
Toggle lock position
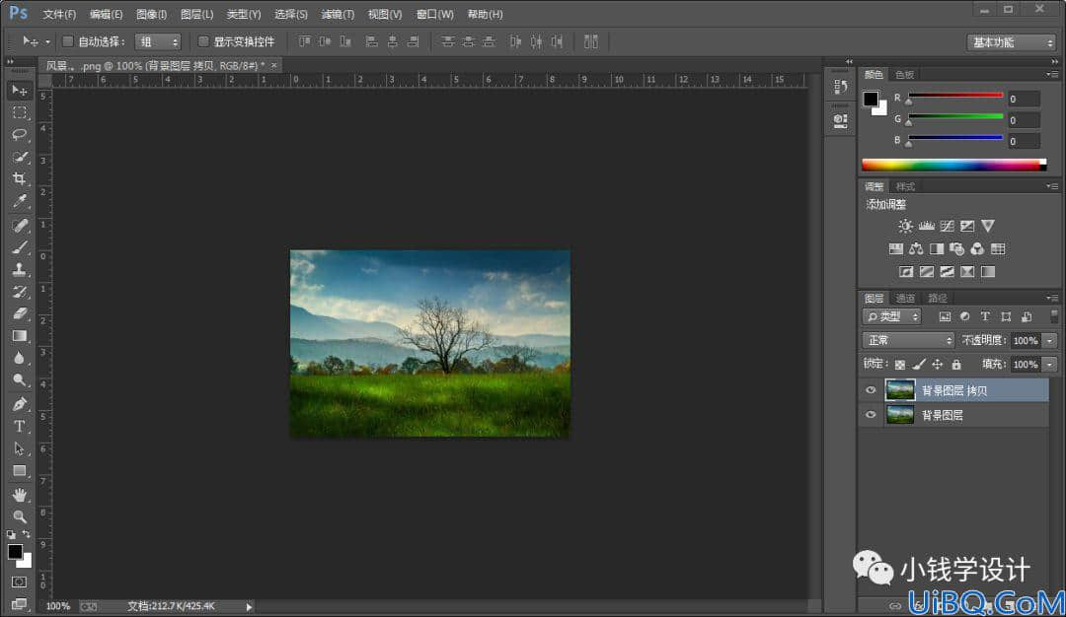click(938, 365)
